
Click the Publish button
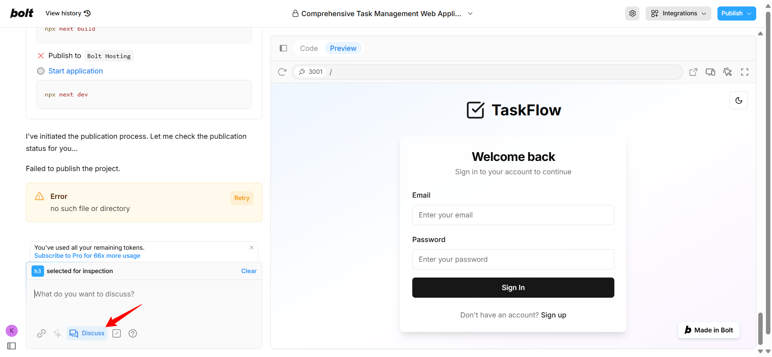pos(732,13)
